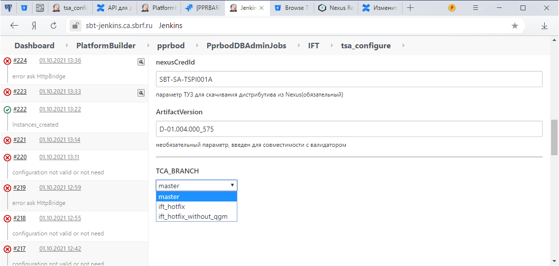Screen dimensions: 559x266
Task: Click the ArtifactVersion text field
Action: (349, 129)
